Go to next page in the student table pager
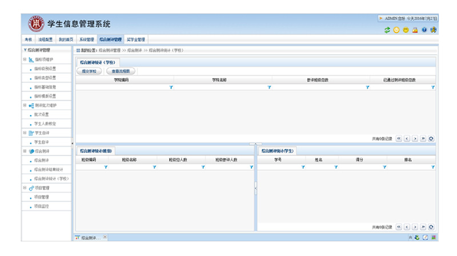The image size is (457, 256). [x=415, y=226]
